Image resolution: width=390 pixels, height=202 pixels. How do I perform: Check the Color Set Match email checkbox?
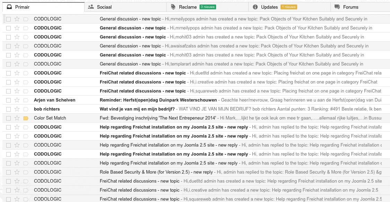pyautogui.click(x=8, y=118)
